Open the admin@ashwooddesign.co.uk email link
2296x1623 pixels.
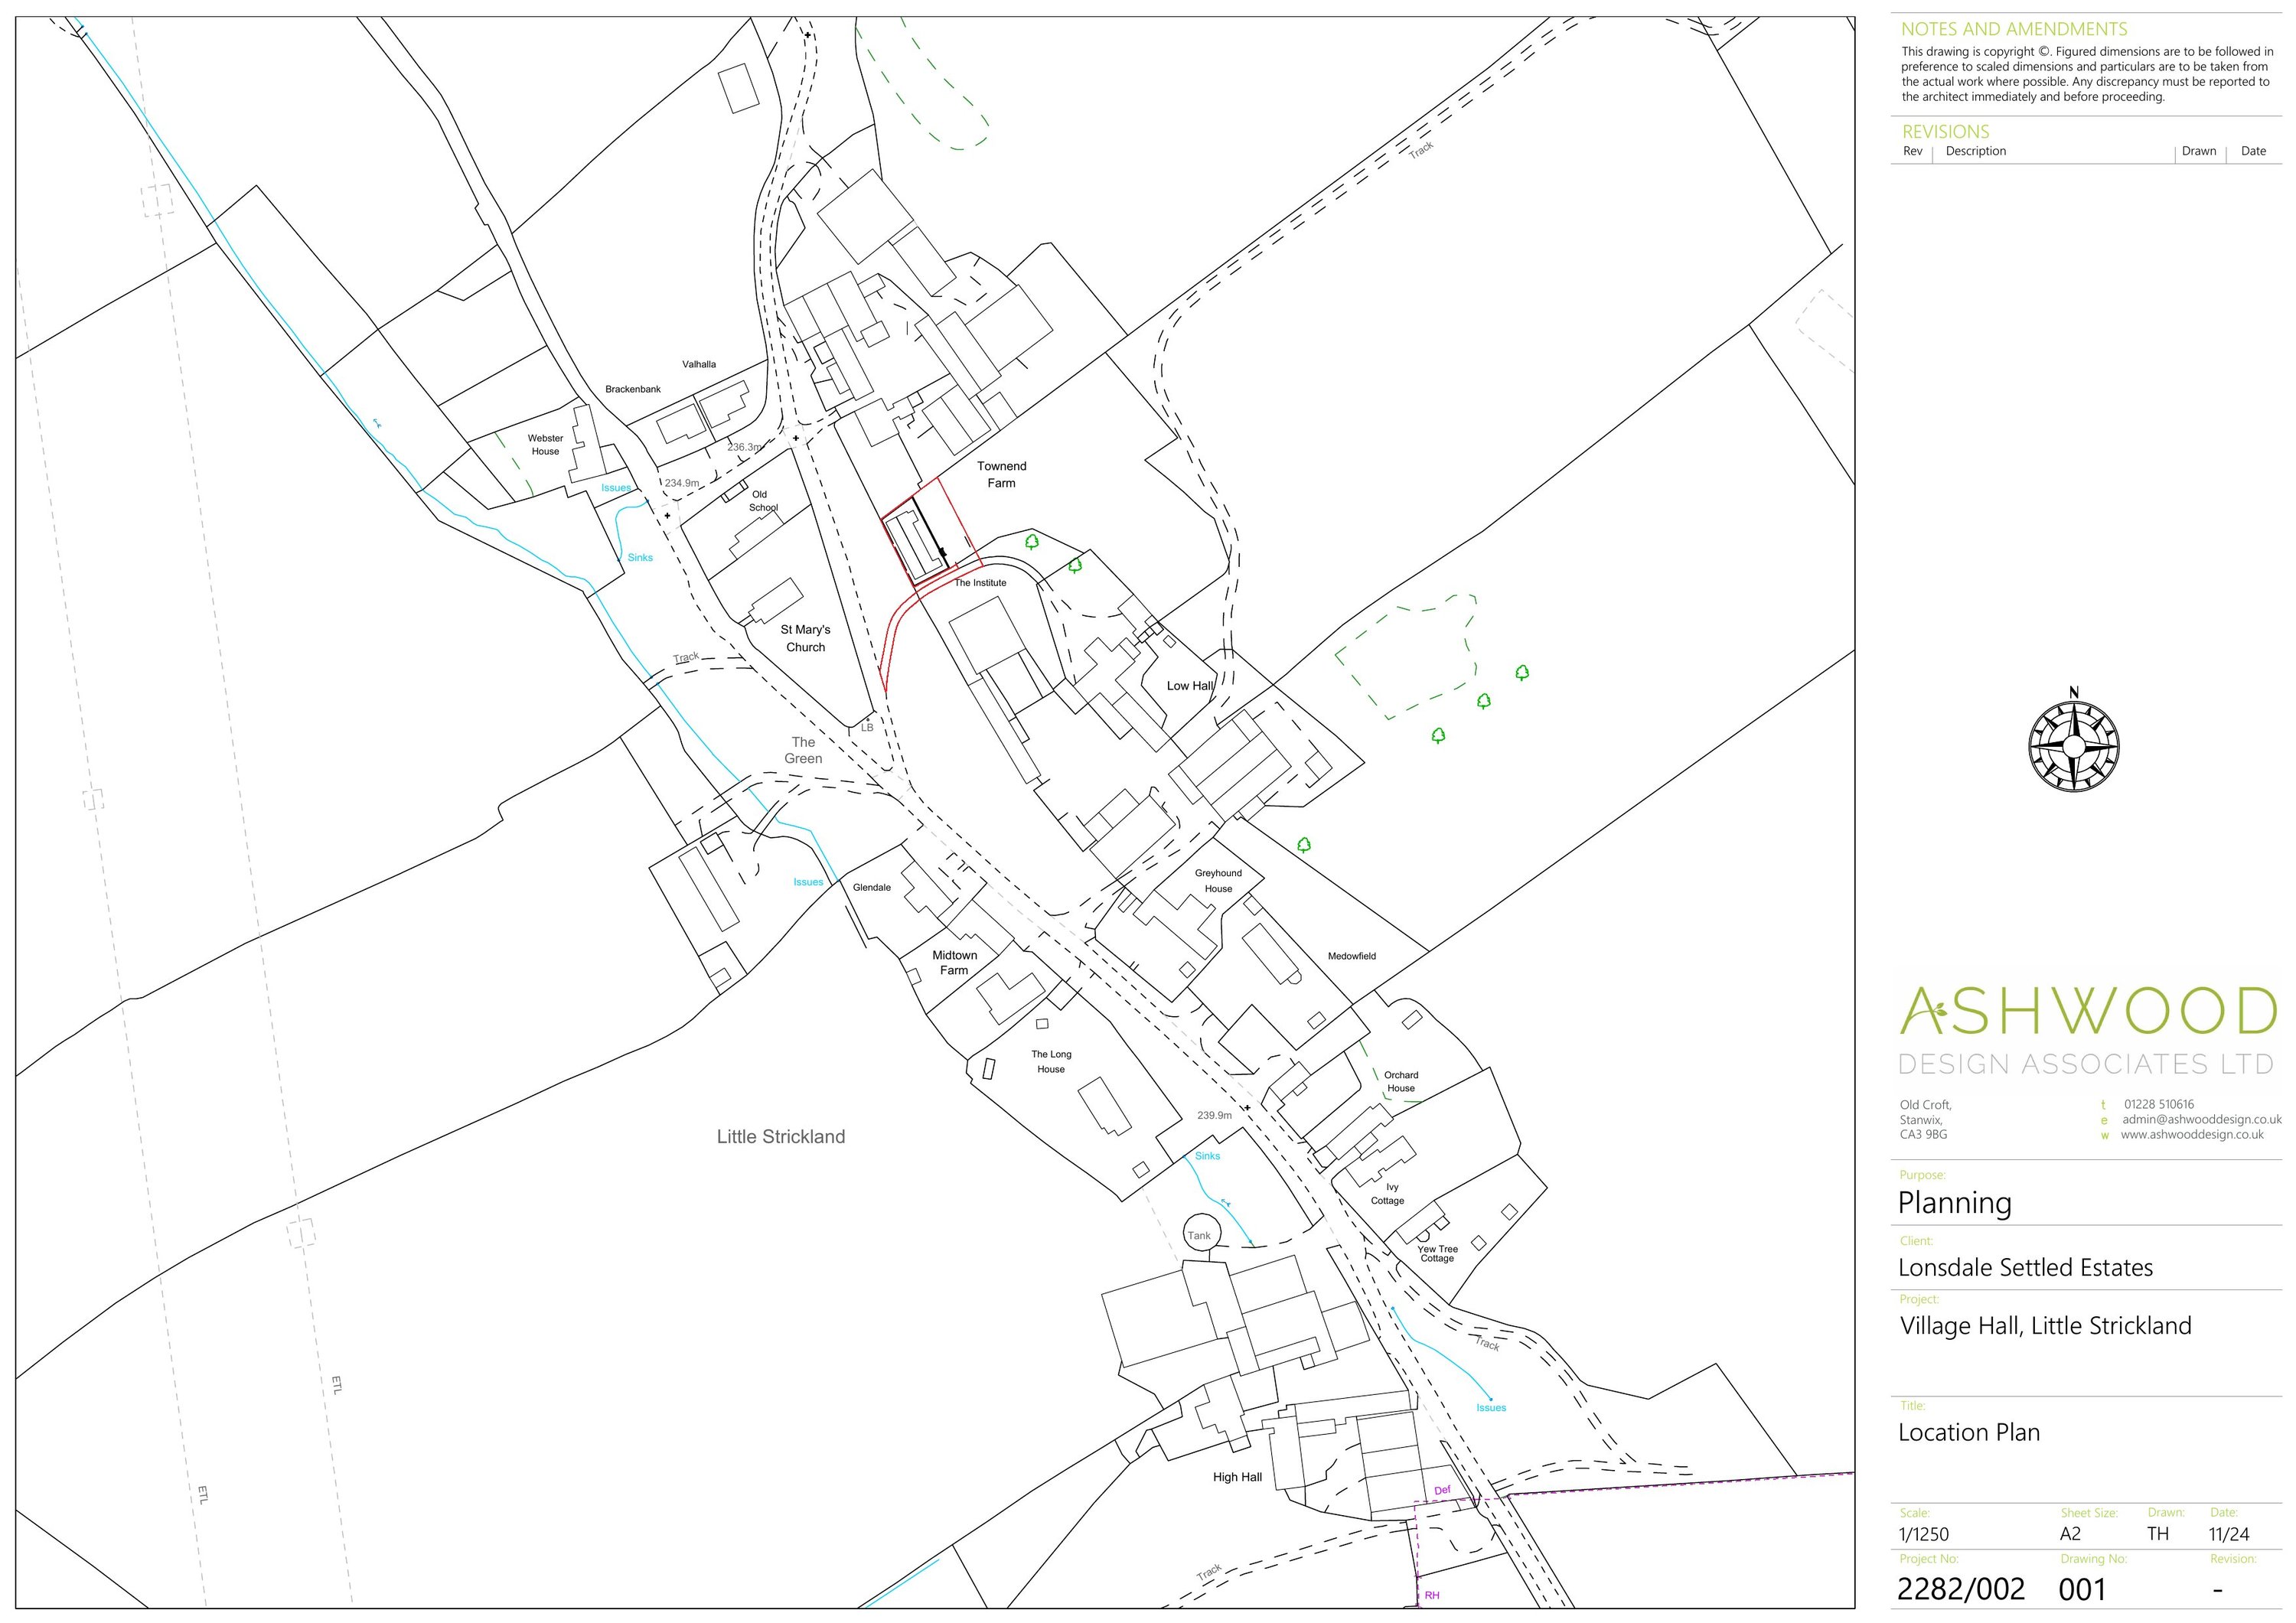2201,1119
